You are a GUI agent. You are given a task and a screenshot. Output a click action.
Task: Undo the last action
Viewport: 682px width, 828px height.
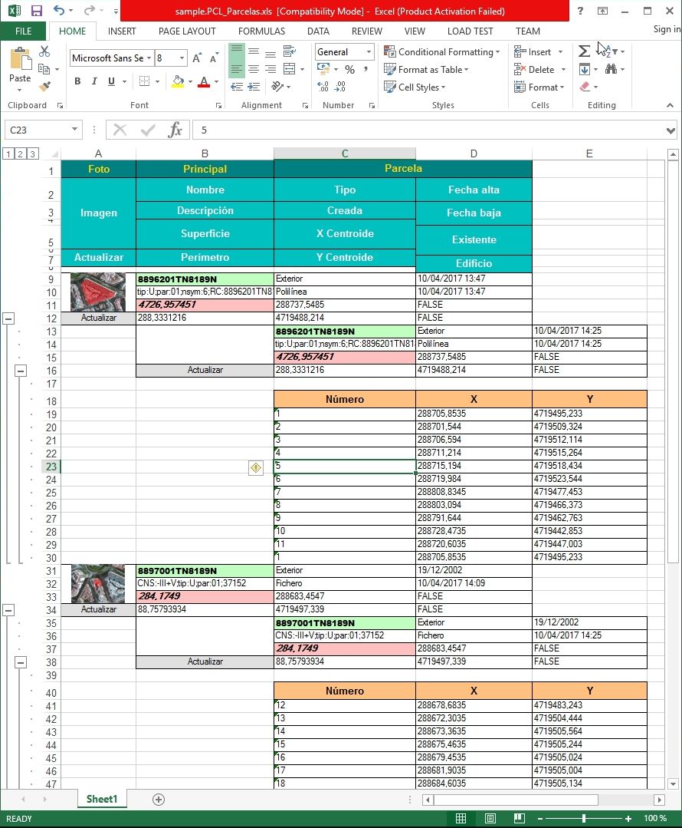click(x=58, y=11)
